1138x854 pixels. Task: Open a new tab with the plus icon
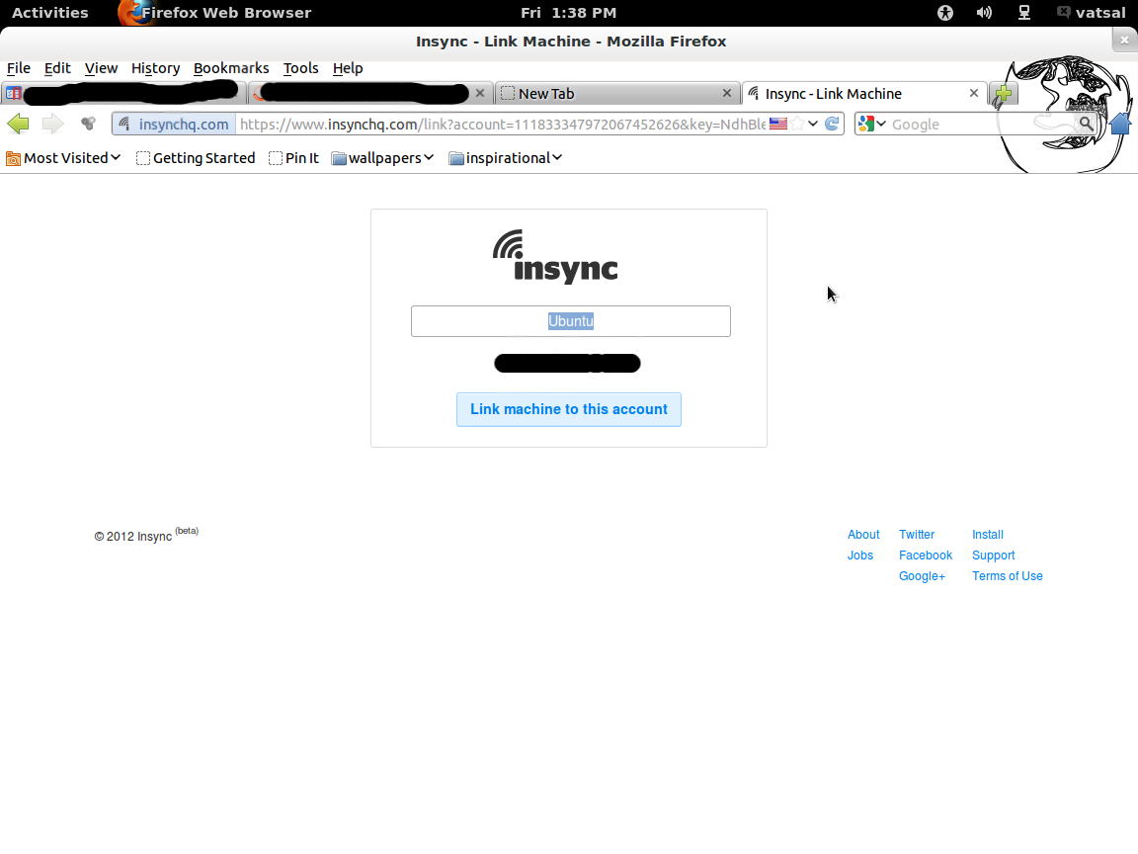(x=1003, y=93)
